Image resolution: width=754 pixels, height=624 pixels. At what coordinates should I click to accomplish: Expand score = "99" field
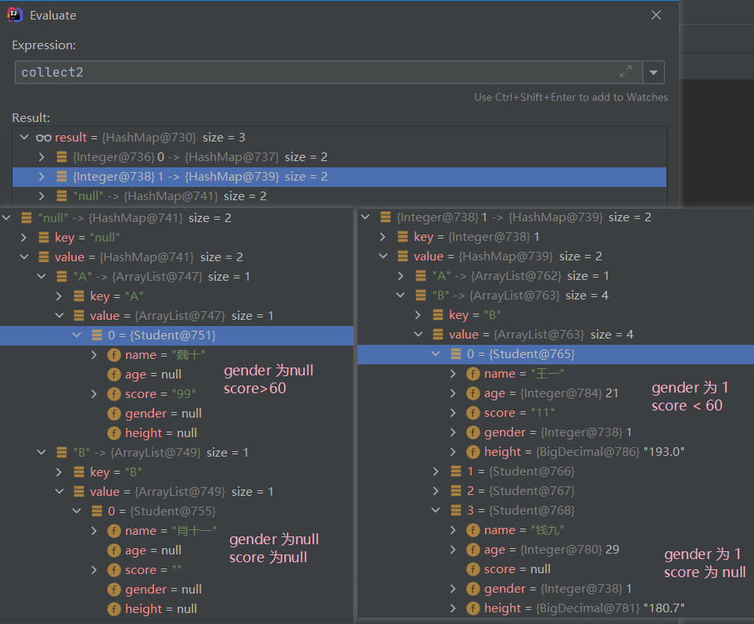pos(94,394)
